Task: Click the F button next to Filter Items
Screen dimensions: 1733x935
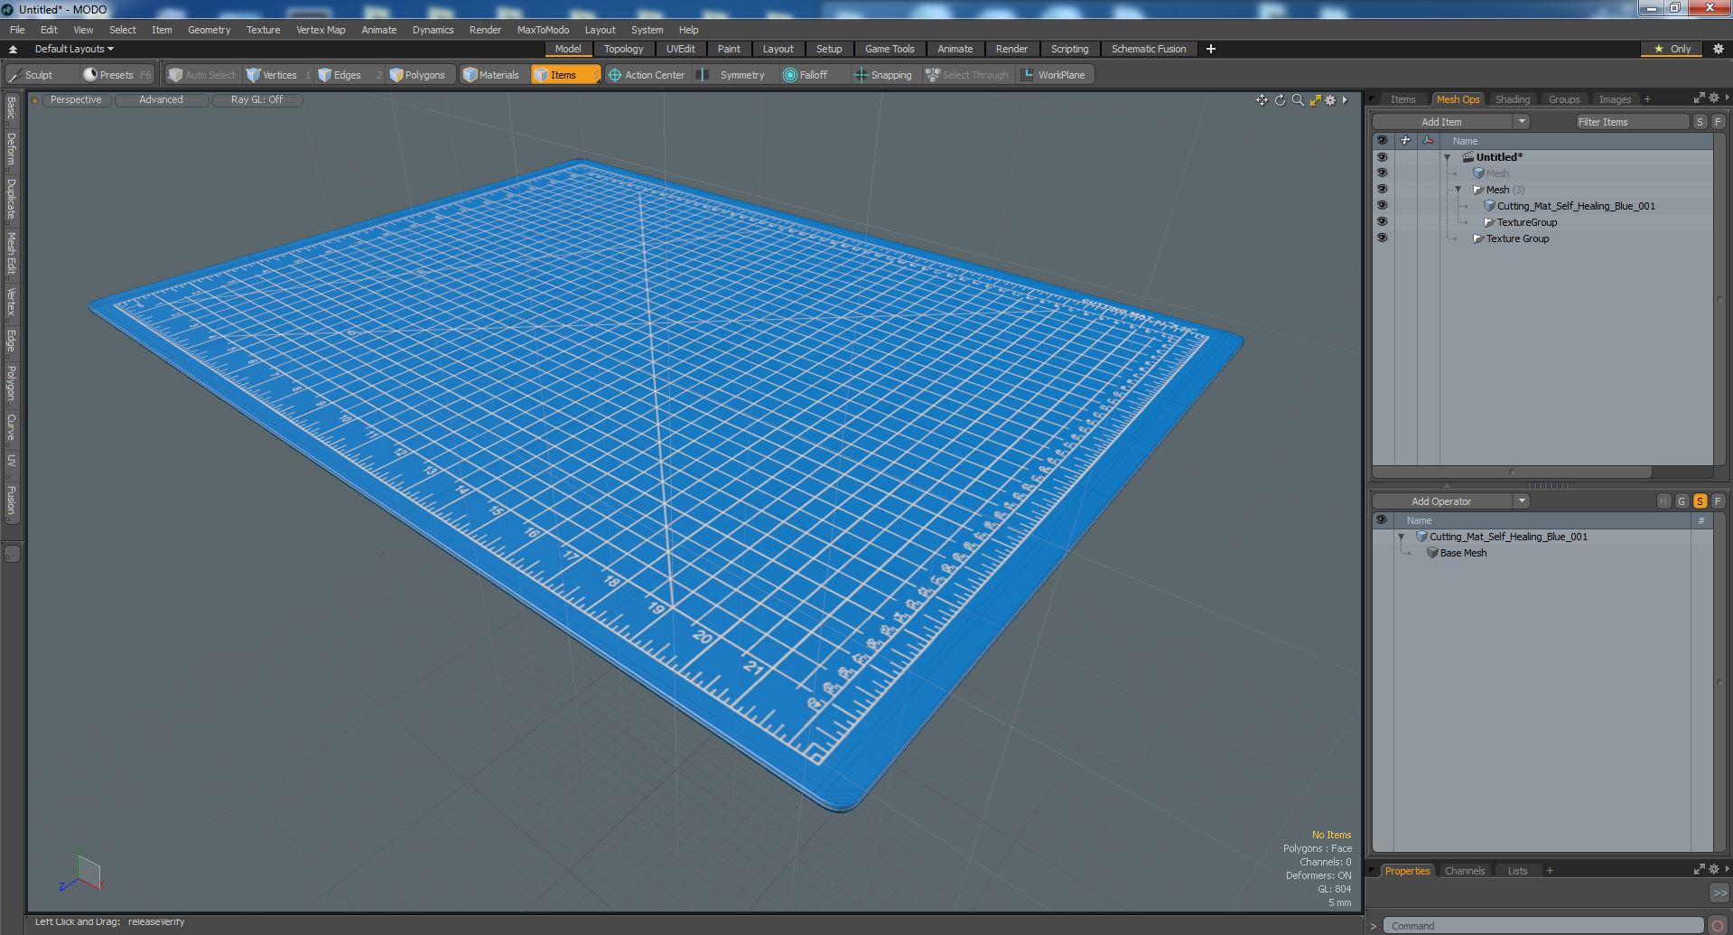Action: coord(1718,122)
